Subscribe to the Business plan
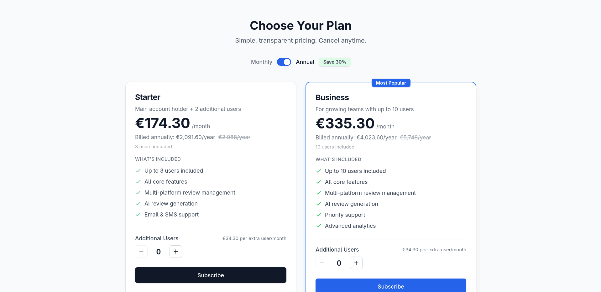The image size is (601, 292). pos(391,286)
